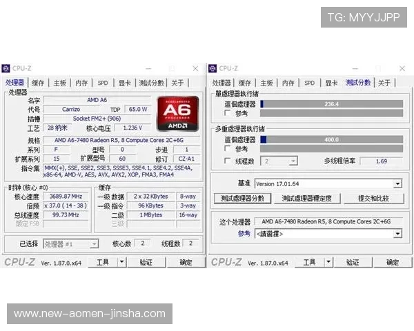414x331 pixels.
Task: Click the 这个处理器 AMD A6-7480 name field
Action: coord(328,221)
